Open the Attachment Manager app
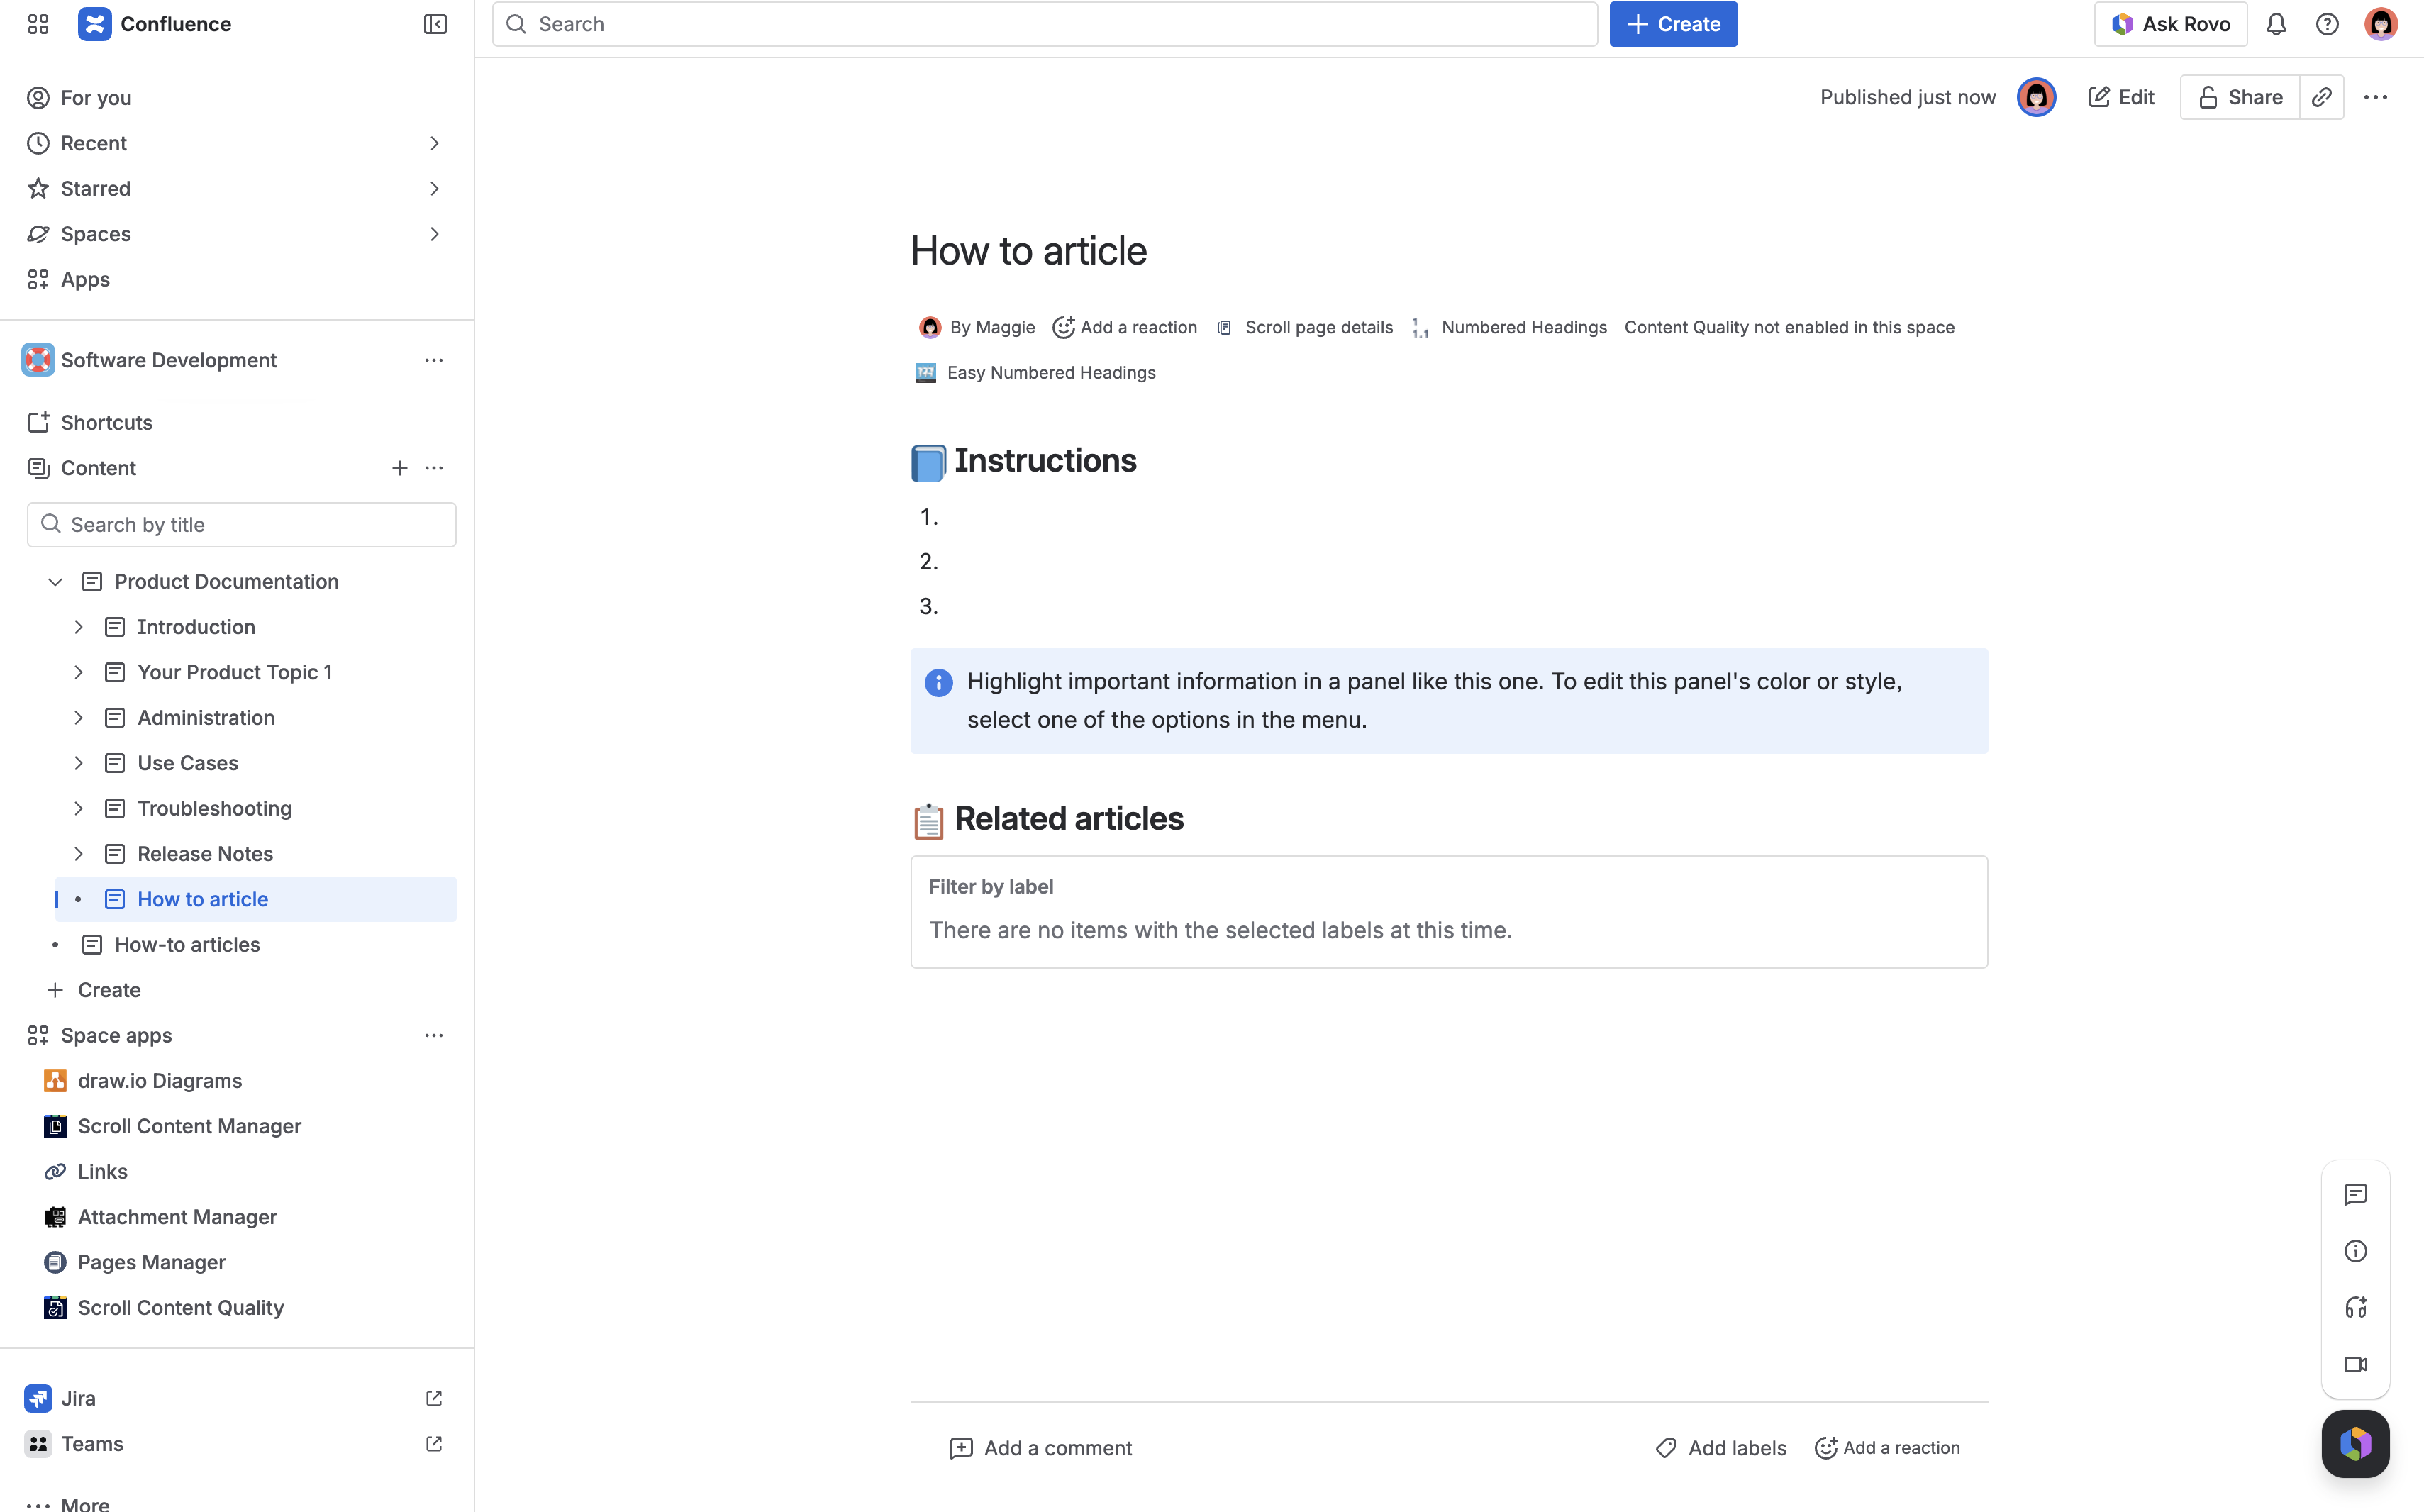The width and height of the screenshot is (2424, 1512). click(177, 1217)
